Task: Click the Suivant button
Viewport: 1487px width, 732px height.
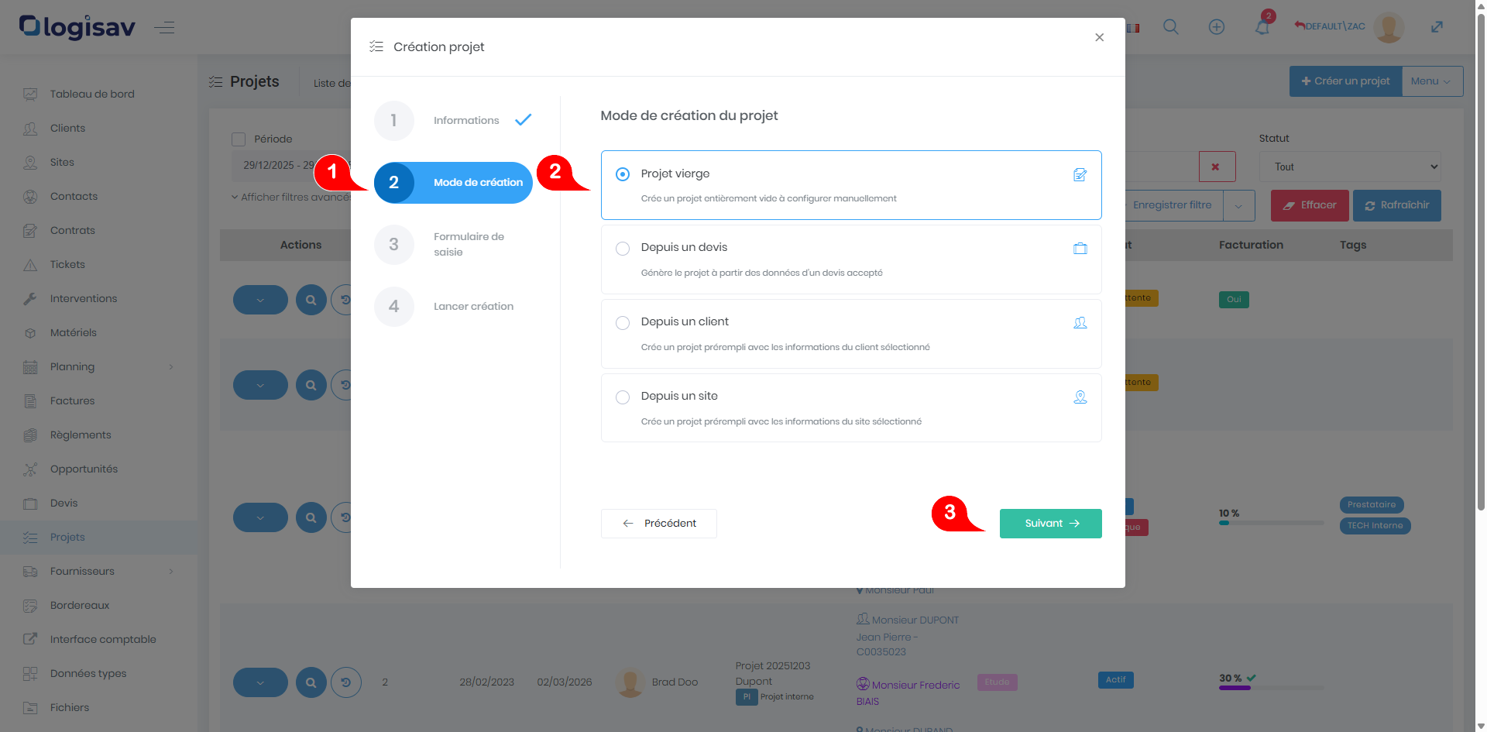Action: click(1050, 524)
